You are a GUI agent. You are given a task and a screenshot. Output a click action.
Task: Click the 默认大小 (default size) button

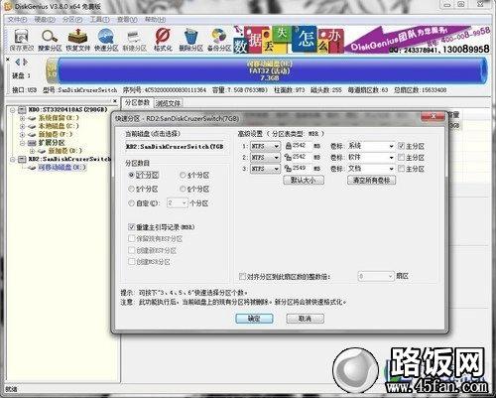[304, 181]
